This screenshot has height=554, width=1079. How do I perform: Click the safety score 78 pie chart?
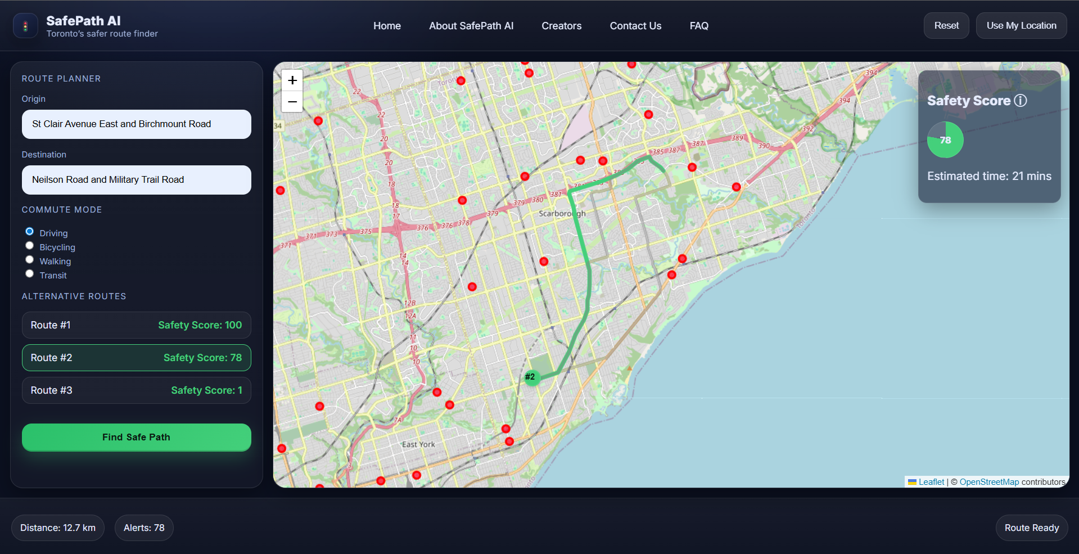945,140
